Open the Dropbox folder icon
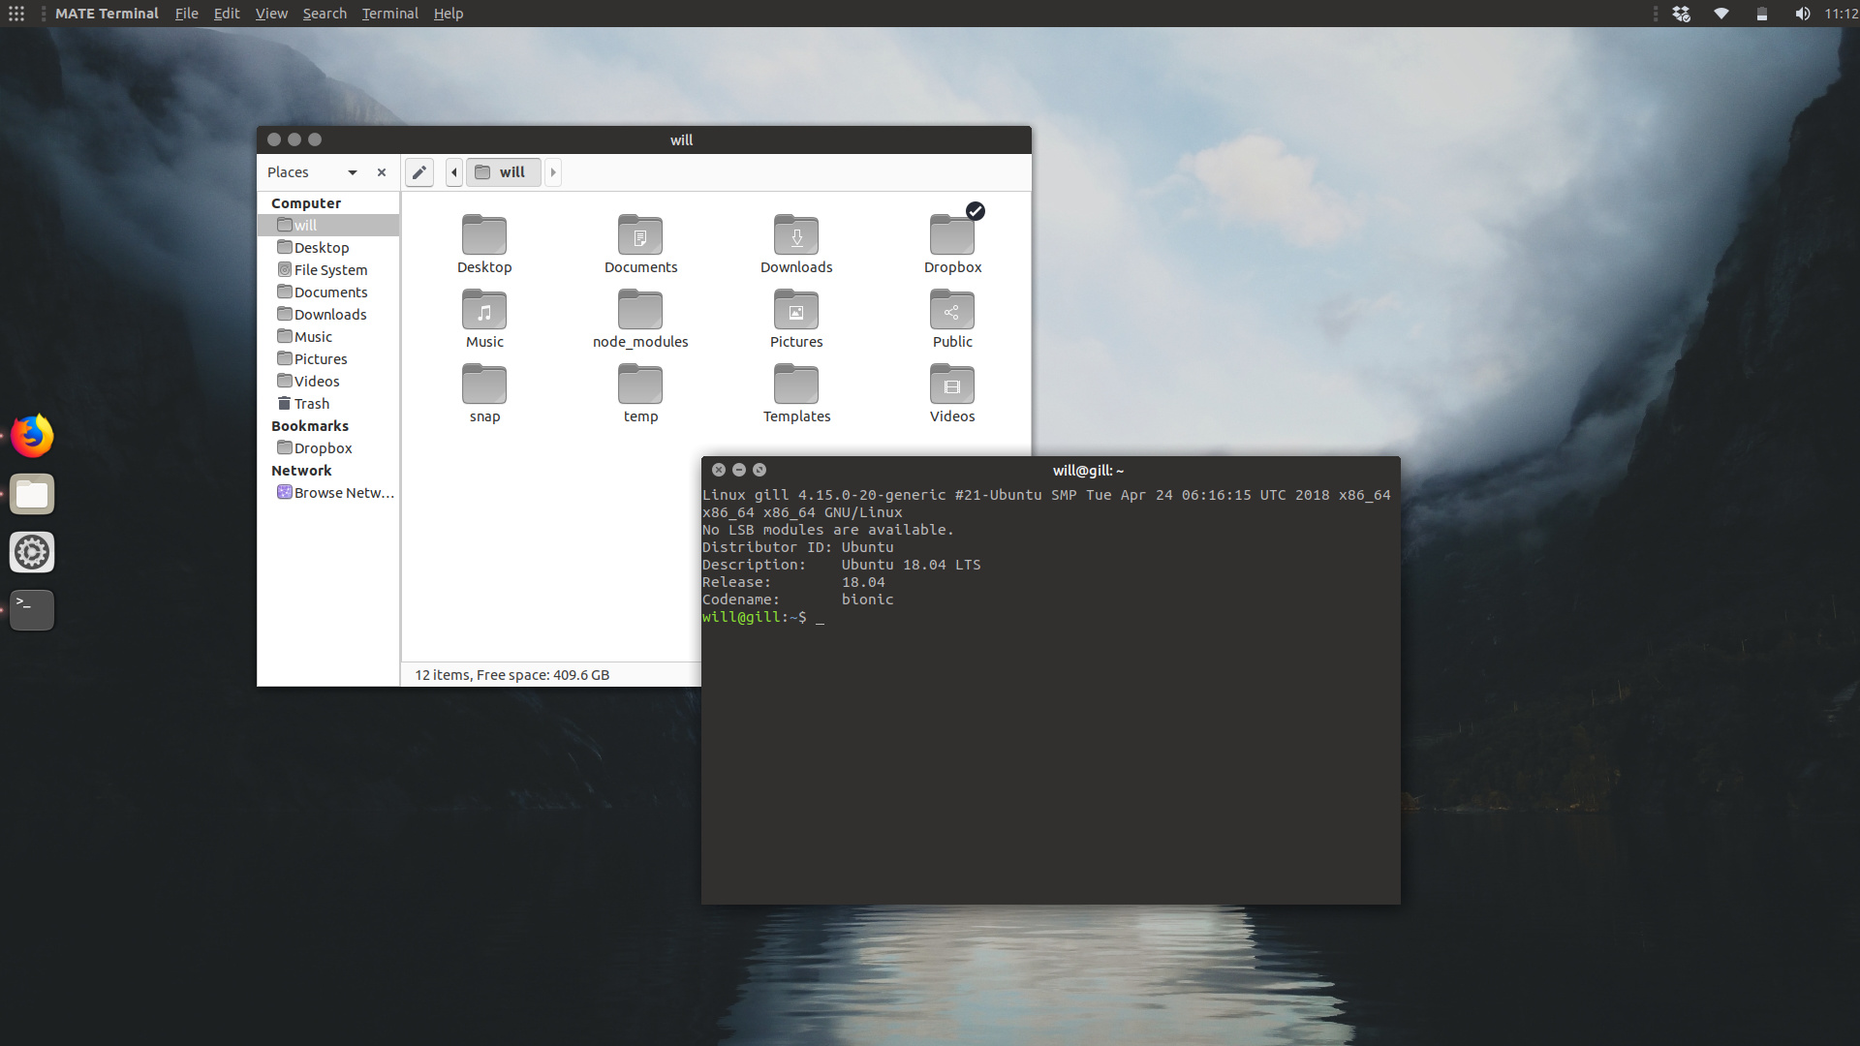Viewport: 1860px width, 1046px height. pos(952,235)
